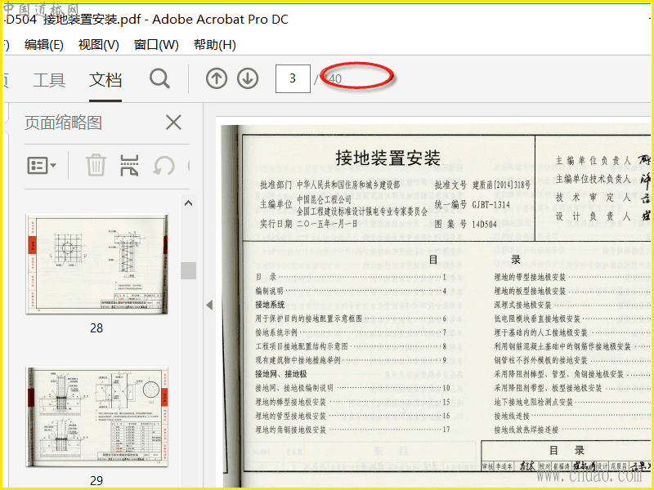Click contents entry 埋地的带型接地极安装

530,277
